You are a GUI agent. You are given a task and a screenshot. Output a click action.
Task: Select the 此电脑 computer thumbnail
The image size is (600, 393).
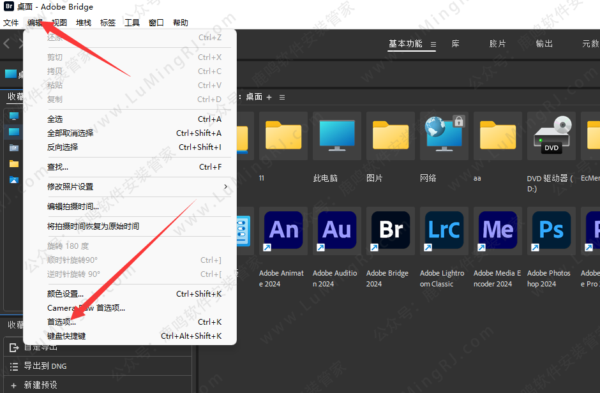pyautogui.click(x=337, y=136)
